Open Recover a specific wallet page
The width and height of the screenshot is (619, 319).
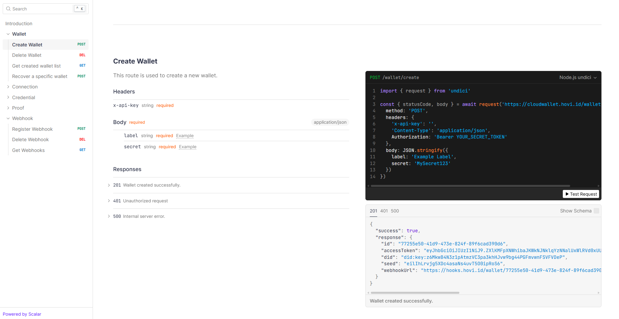(40, 76)
